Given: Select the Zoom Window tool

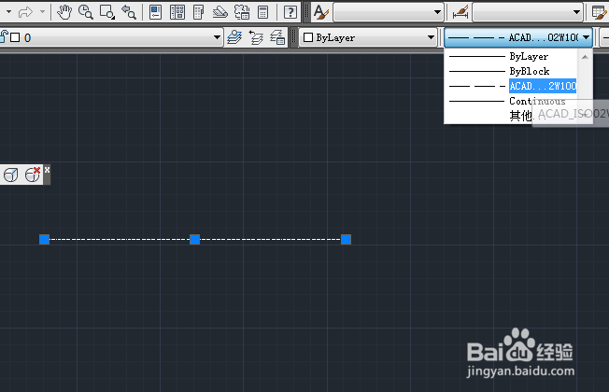Looking at the screenshot, I should click(106, 12).
